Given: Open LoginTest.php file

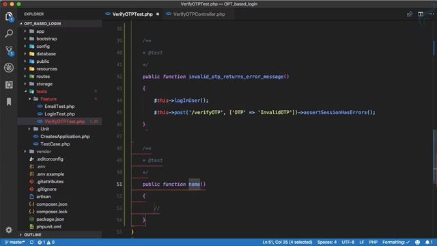Looking at the screenshot, I should [59, 114].
